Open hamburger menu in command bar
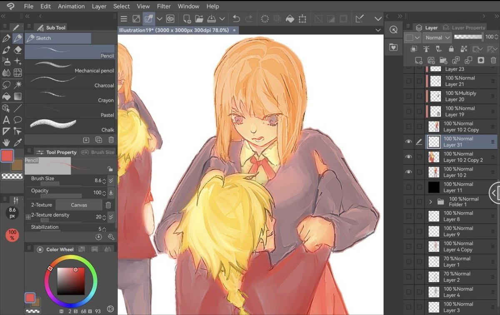The width and height of the screenshot is (500, 315). coord(124,19)
